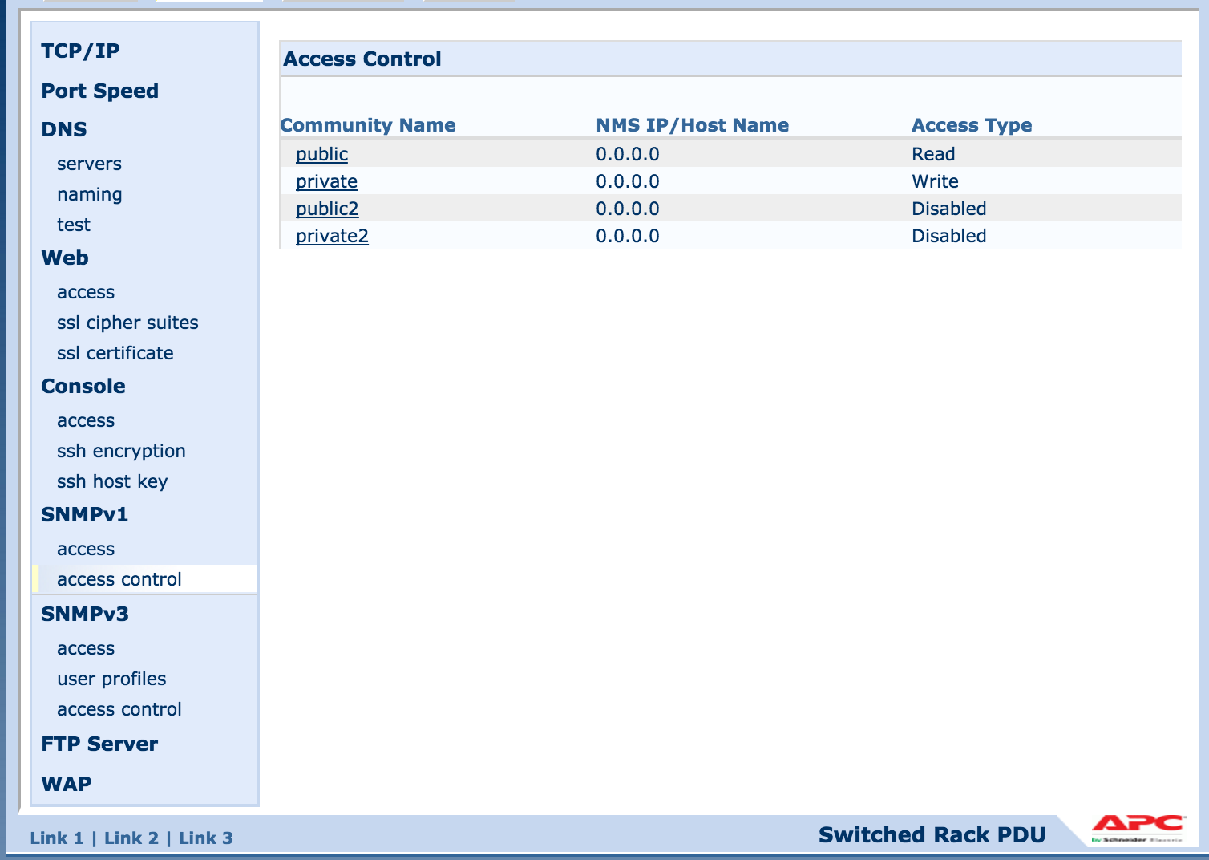Open the TCP/IP configuration section
The image size is (1209, 860).
coord(79,50)
